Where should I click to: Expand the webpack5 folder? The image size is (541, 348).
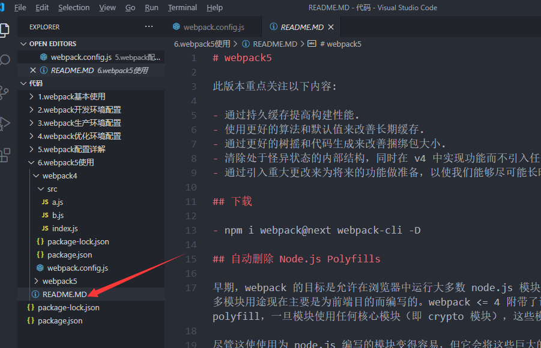(36, 282)
